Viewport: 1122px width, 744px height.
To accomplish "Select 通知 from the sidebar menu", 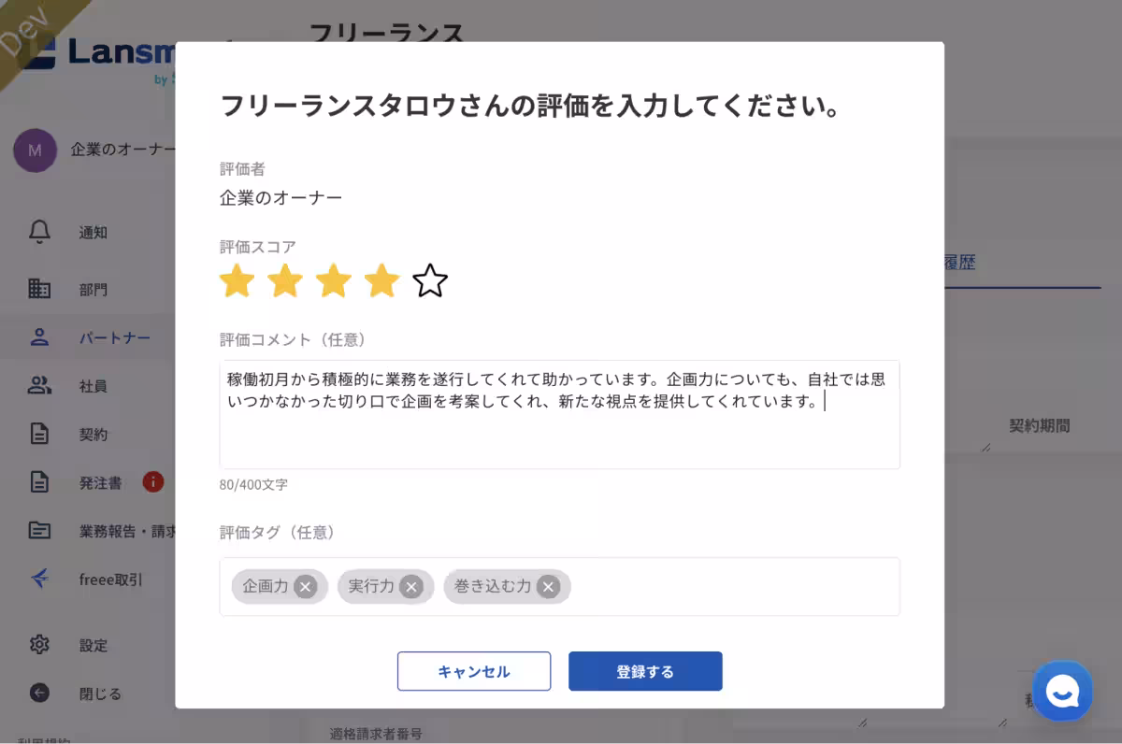I will [93, 232].
